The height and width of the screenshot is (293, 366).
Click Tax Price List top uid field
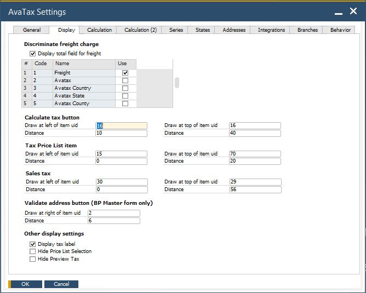[x=255, y=154]
